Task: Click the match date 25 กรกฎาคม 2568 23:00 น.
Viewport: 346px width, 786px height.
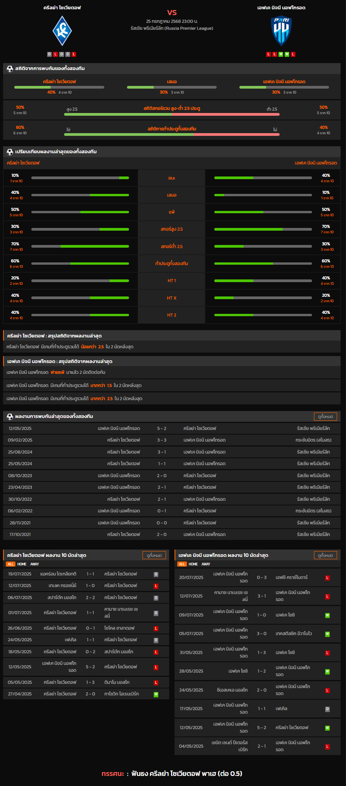Action: tap(172, 21)
